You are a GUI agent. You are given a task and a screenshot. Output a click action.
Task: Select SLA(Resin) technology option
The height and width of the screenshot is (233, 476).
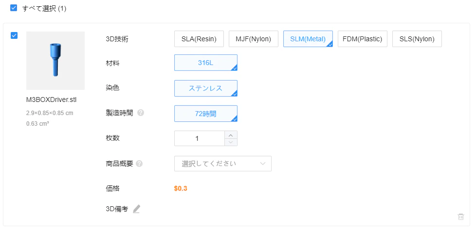[x=199, y=39]
